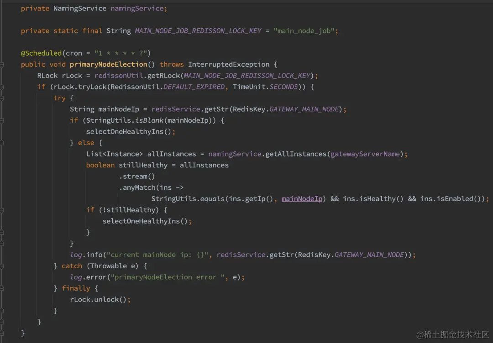The image size is (493, 343).
Task: Click selectOneHealthyIns() under the isBlank check
Action: 129,132
